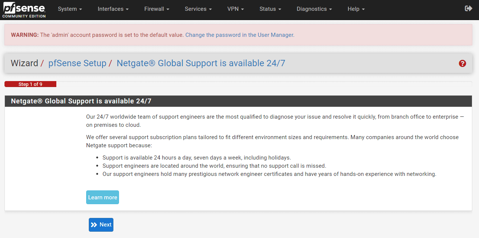Open the System dropdown menu
The height and width of the screenshot is (238, 479).
(x=70, y=9)
